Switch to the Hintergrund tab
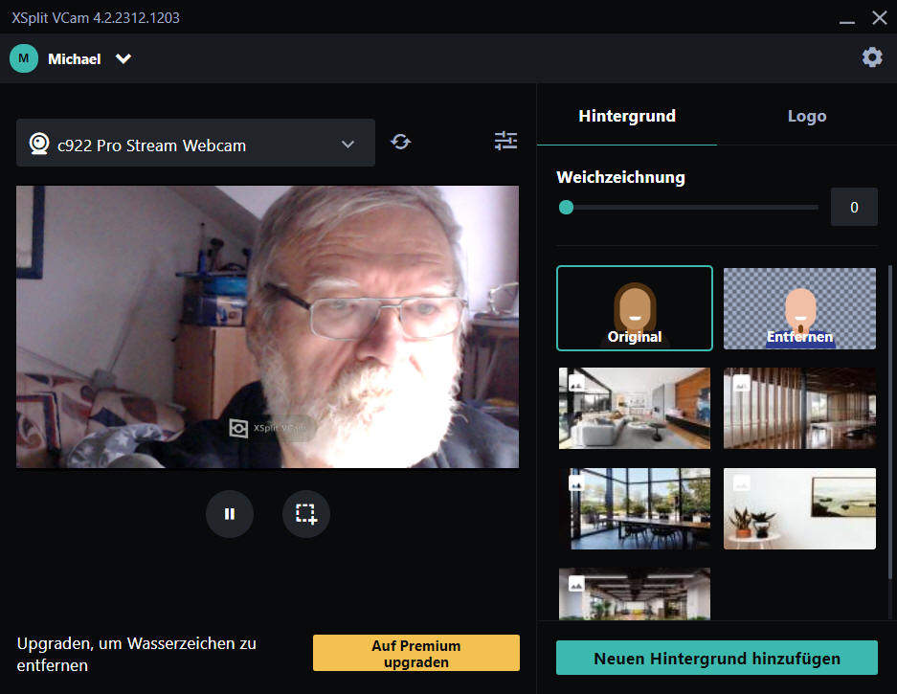The image size is (897, 694). [x=627, y=116]
